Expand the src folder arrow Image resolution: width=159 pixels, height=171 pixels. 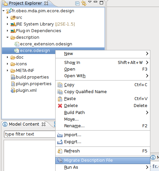[x=7, y=18]
